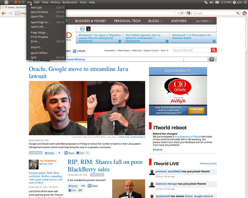
Task: Click the Larry Page and Ellison photo
Action: click(x=87, y=108)
